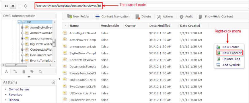249x103 pixels.
Task: Click the tree horizontal scrollbar thumb
Action: point(16,65)
